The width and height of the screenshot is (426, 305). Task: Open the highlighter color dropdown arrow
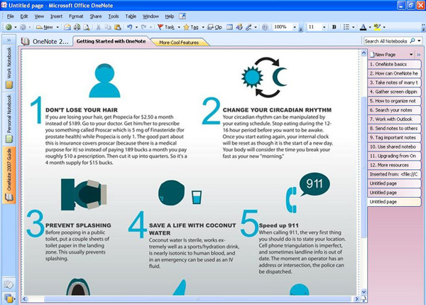pos(384,27)
